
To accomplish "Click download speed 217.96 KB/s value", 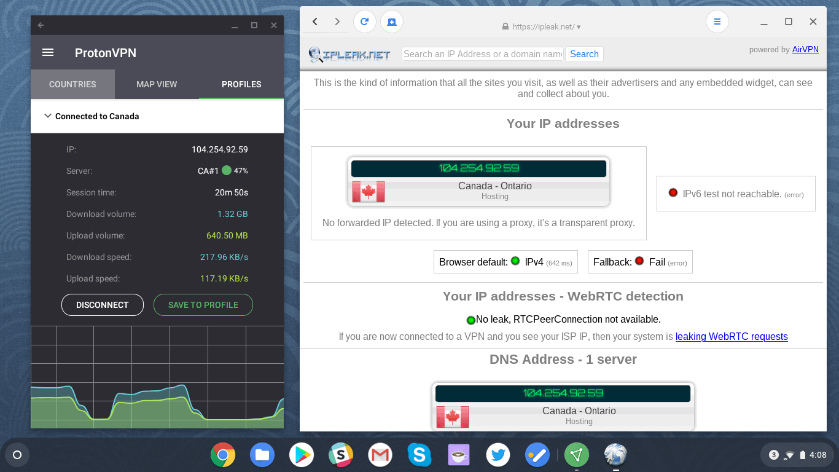I will coord(224,257).
